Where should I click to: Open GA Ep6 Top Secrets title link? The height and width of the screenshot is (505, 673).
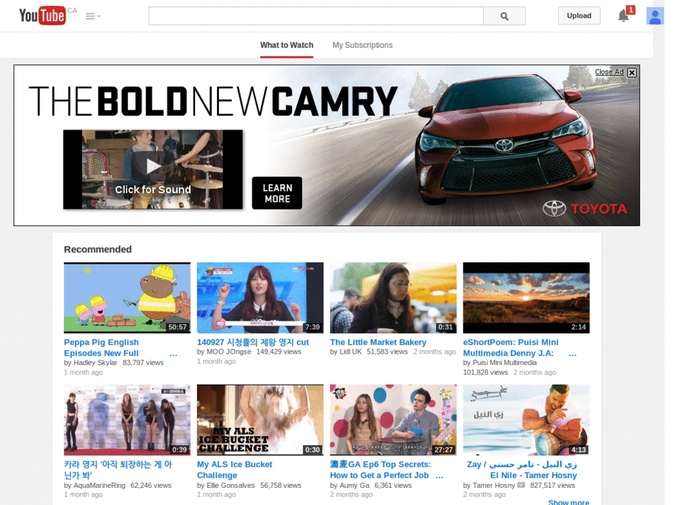click(x=381, y=469)
